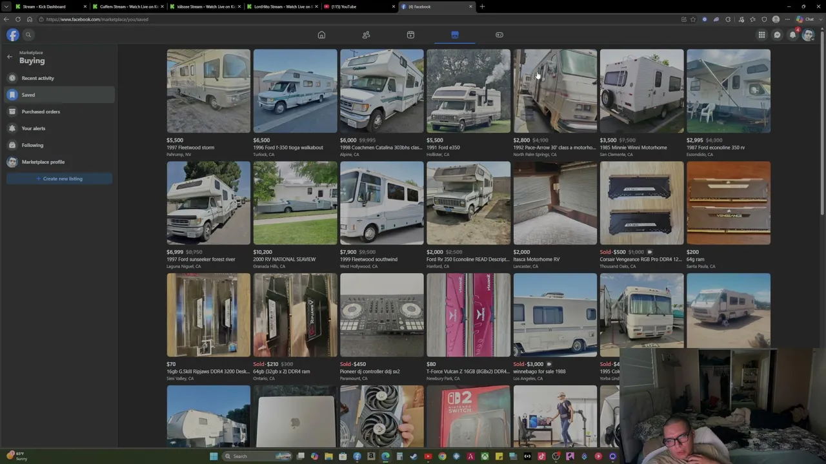Open the Friends icon in top navigation
Viewport: 826px width, 464px height.
(366, 35)
